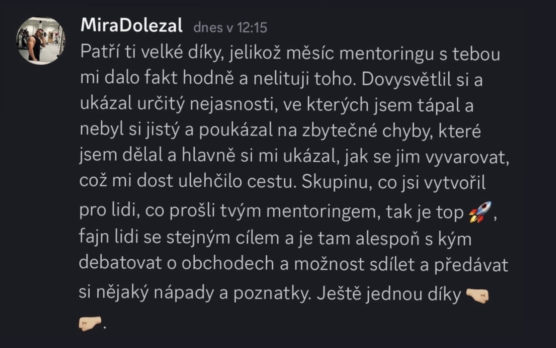Click the word 'Patří' starting the message
Image resolution: width=556 pixels, height=348 pixels.
point(96,56)
